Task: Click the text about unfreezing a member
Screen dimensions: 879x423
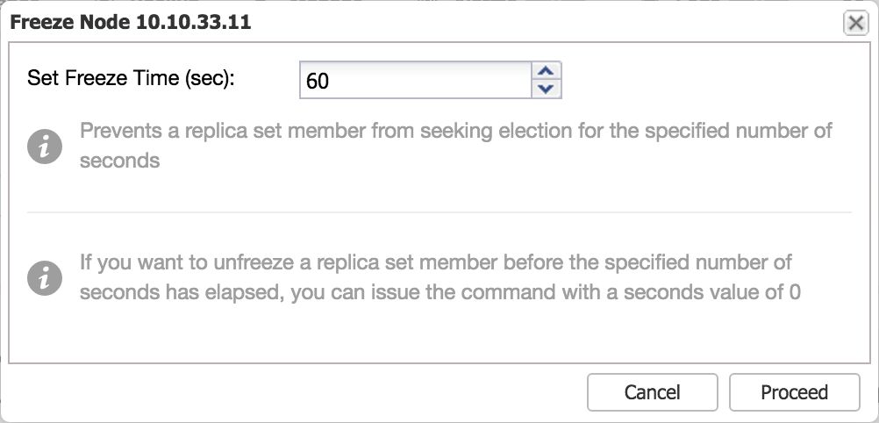Action: (x=440, y=277)
